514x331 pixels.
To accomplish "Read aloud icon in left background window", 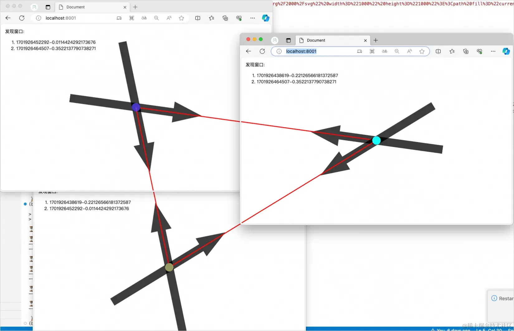I will [x=169, y=18].
